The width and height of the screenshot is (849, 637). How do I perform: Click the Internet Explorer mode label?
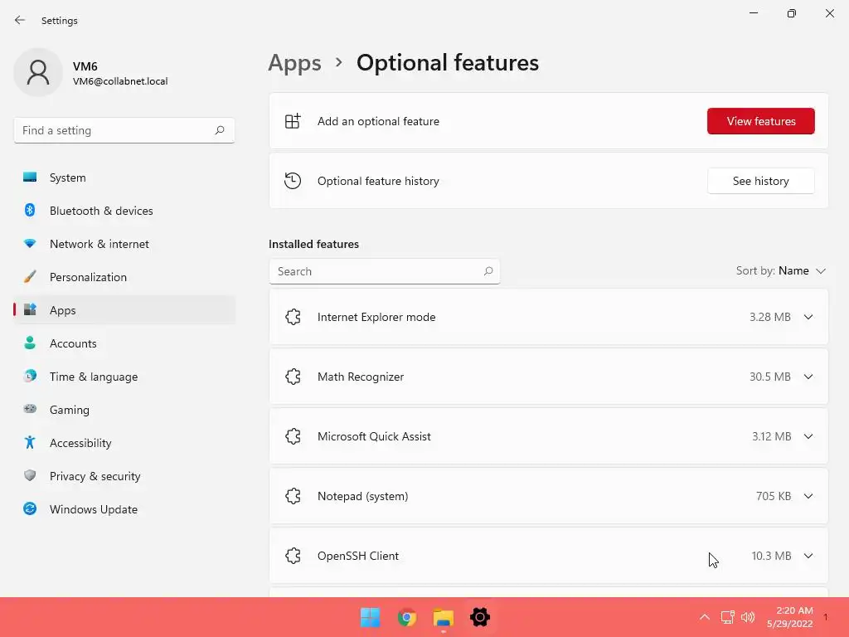click(376, 317)
